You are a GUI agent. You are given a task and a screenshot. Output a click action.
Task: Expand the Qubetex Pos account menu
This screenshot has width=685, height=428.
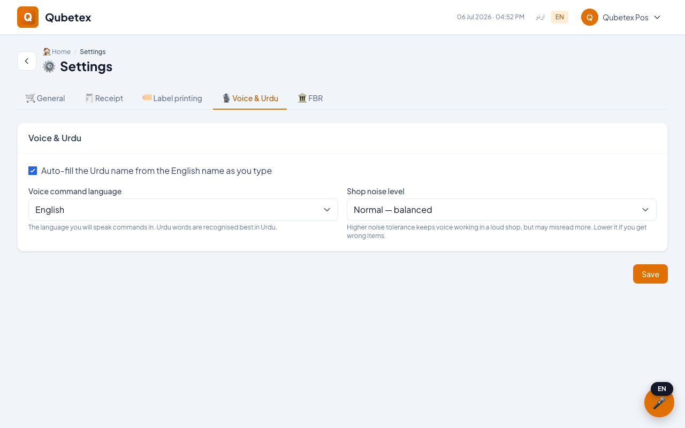click(621, 17)
